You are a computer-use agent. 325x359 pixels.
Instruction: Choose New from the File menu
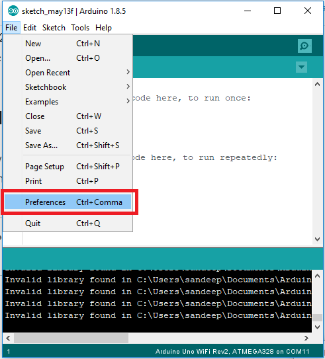[x=68, y=44]
